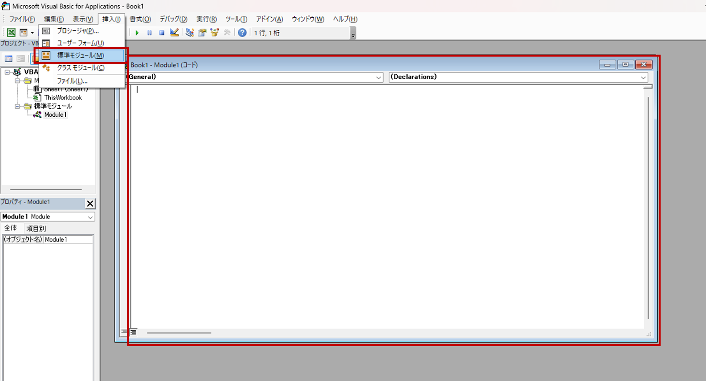Open Object Browser via toolbar icon

[x=214, y=33]
